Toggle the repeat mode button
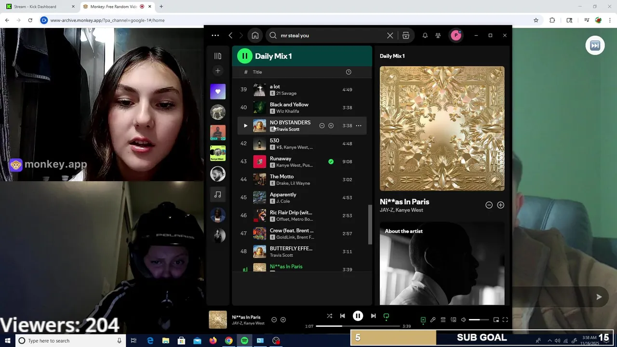This screenshot has width=617, height=347. coord(386,316)
